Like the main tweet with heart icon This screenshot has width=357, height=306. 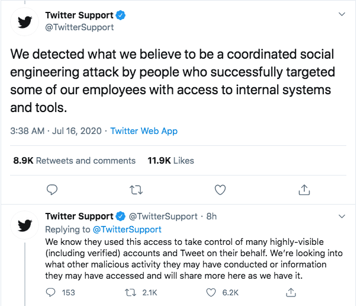pos(220,190)
